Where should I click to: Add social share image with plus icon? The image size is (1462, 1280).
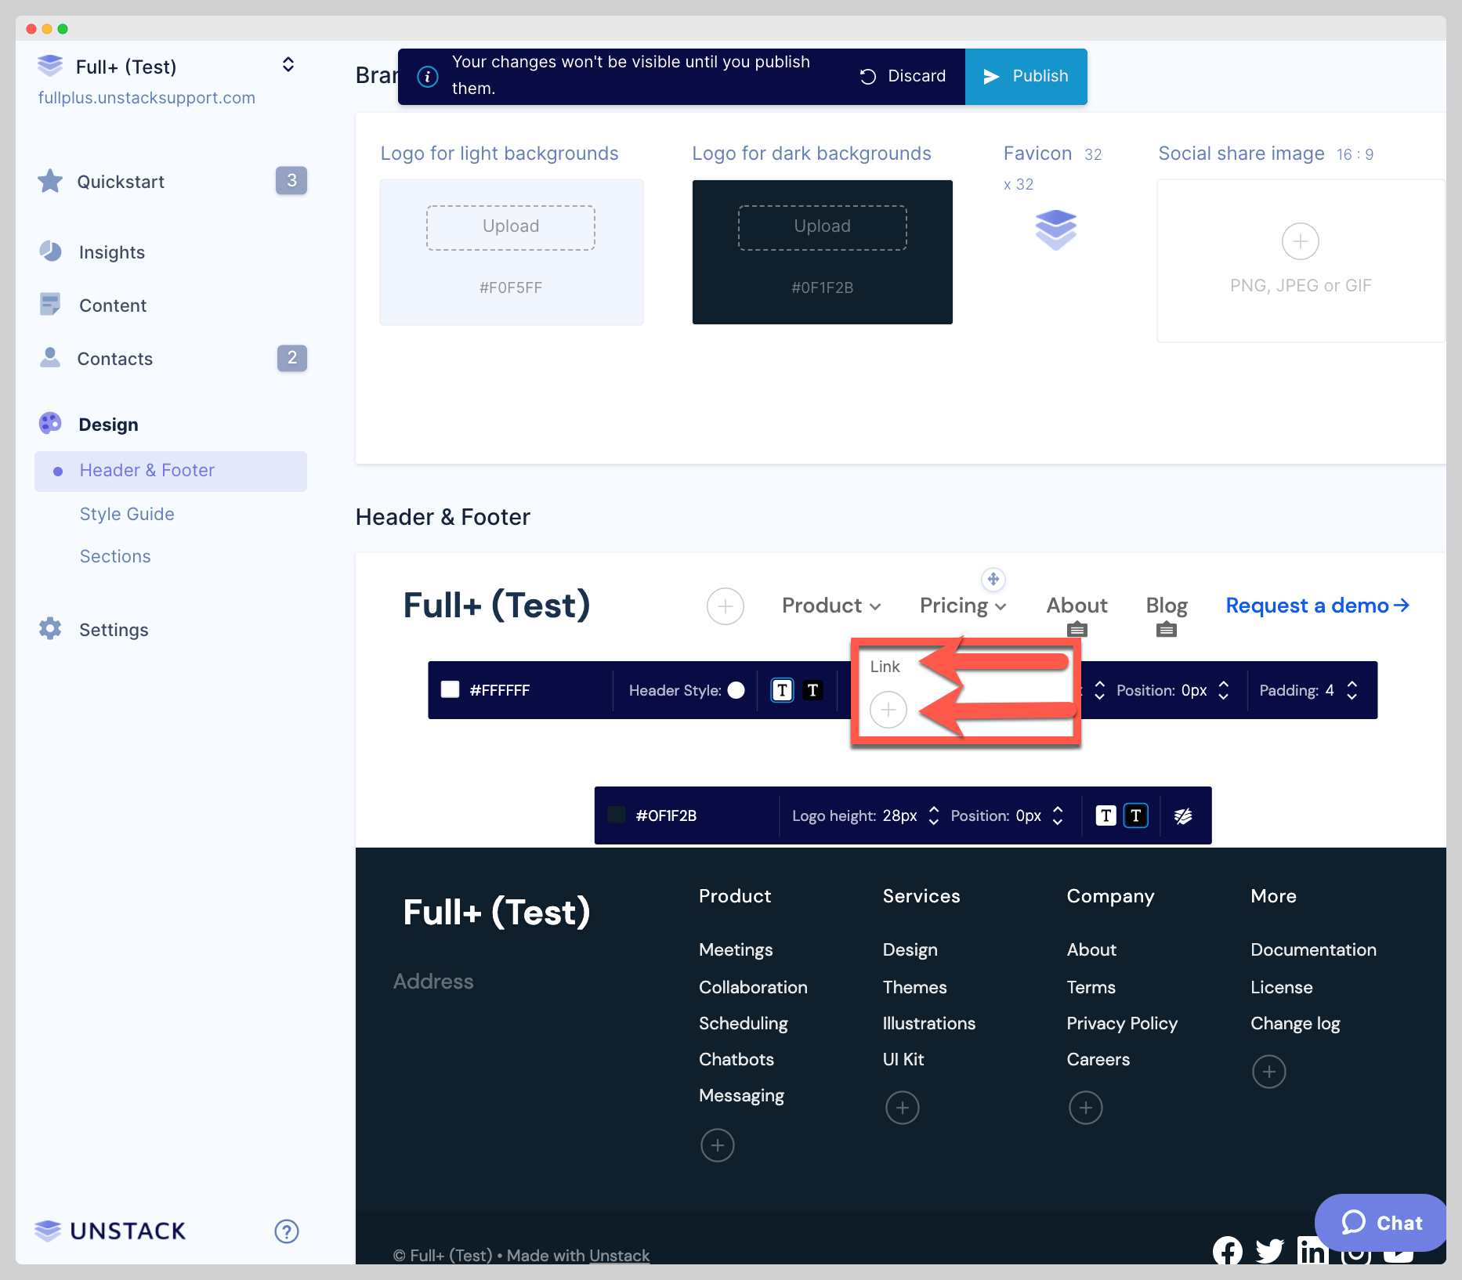pos(1300,241)
